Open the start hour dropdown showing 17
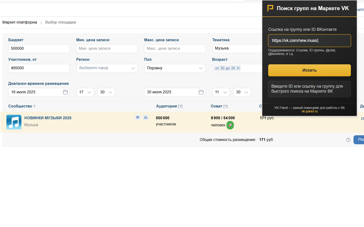364x227 pixels. [x=85, y=92]
